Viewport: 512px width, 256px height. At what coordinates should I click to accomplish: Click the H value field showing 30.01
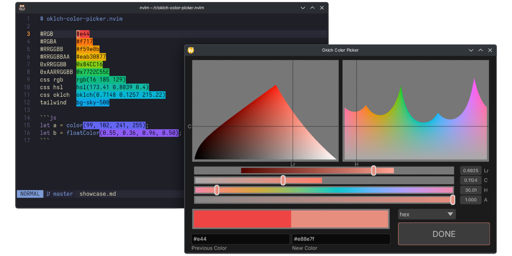tap(471, 190)
